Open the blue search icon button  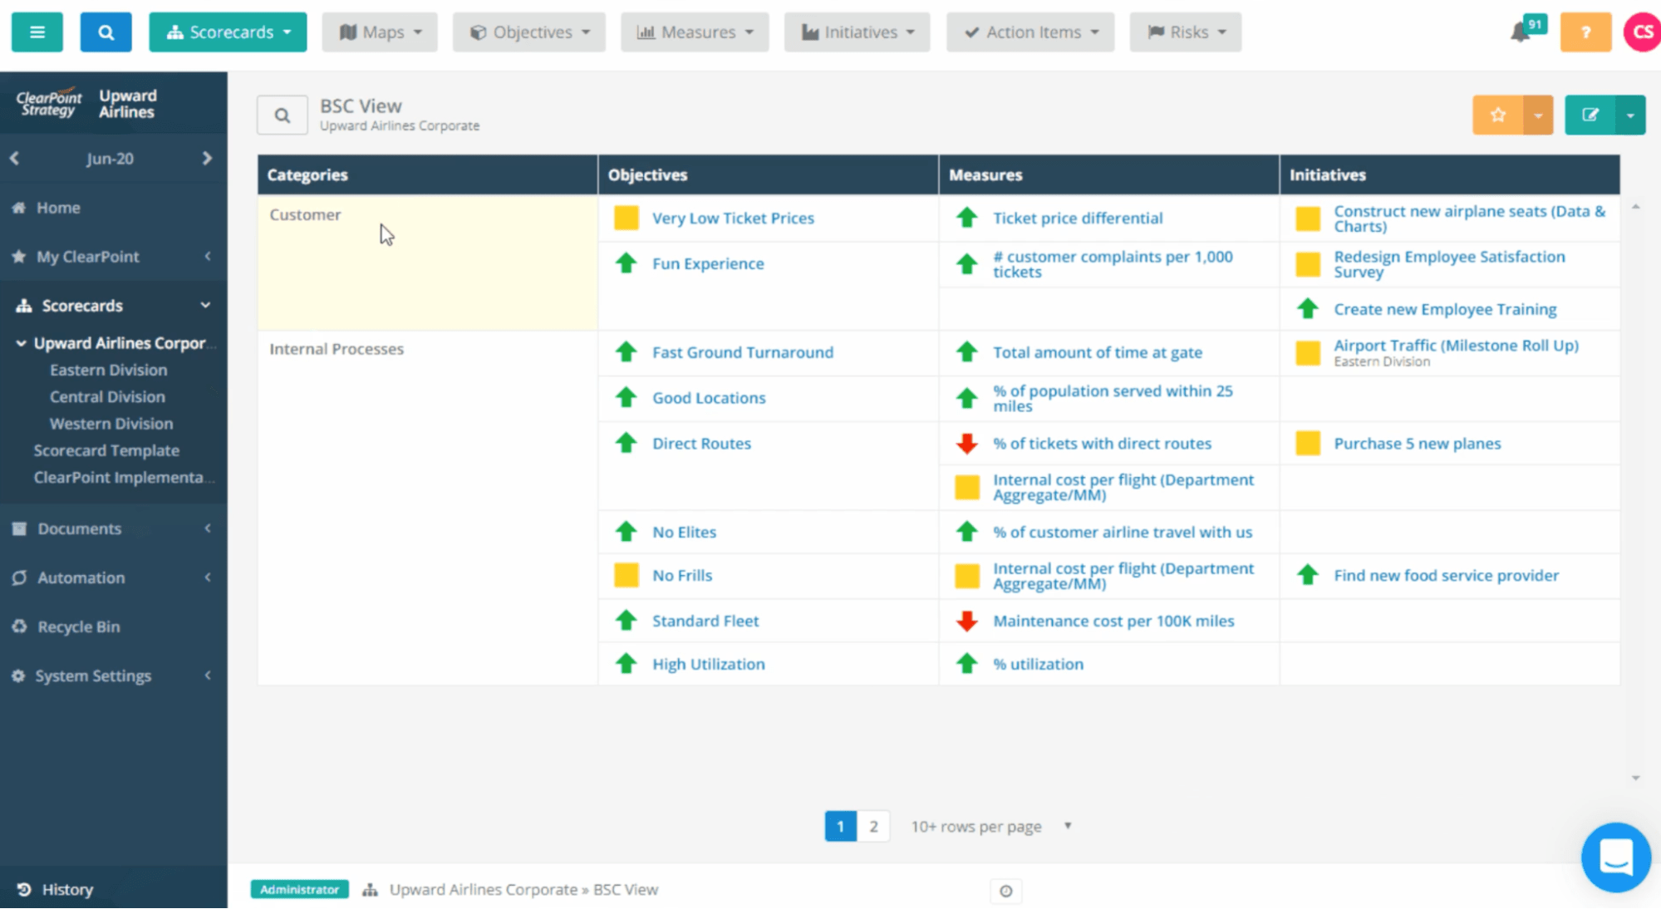pos(106,32)
